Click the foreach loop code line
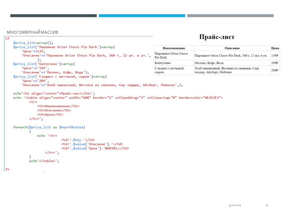This screenshot has width=284, height=213. click(x=49, y=127)
